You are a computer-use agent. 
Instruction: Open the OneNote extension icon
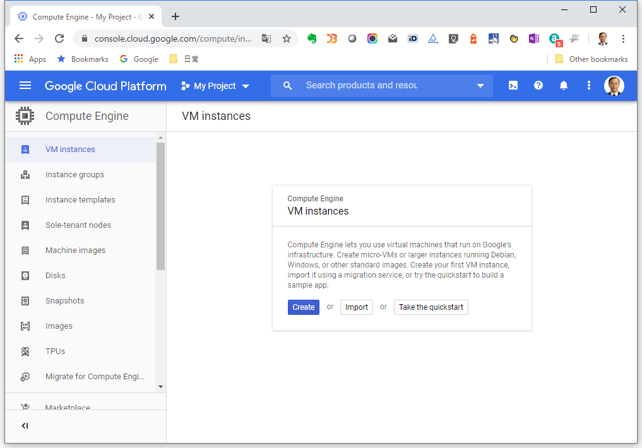(533, 38)
